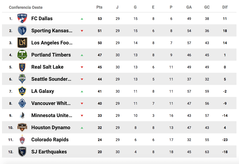Click the Colorado Rapids crest
239x164 pixels.
click(22, 140)
